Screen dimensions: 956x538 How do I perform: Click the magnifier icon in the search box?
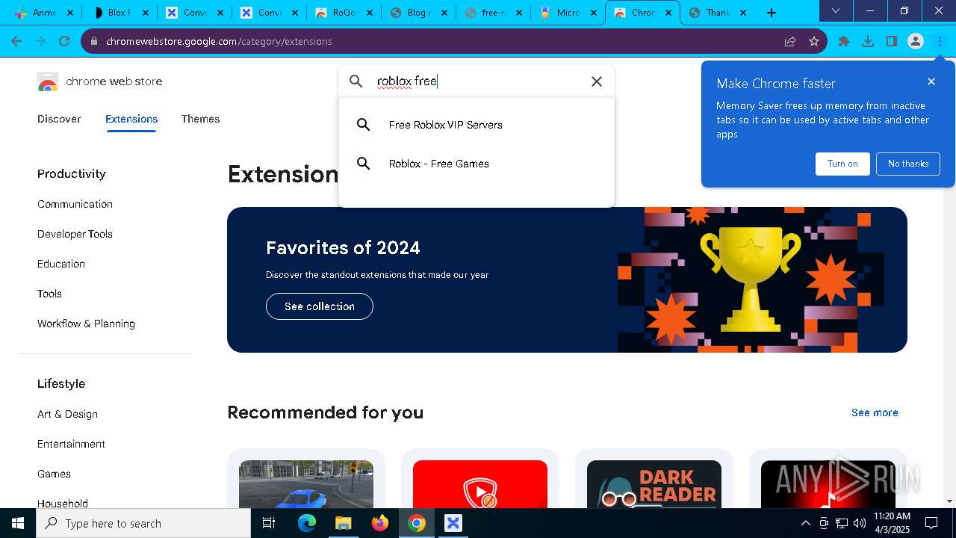(x=356, y=81)
